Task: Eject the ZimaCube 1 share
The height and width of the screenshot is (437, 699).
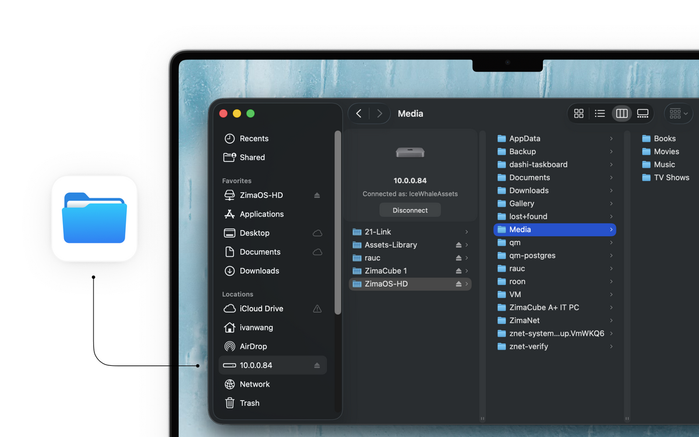Action: 458,271
